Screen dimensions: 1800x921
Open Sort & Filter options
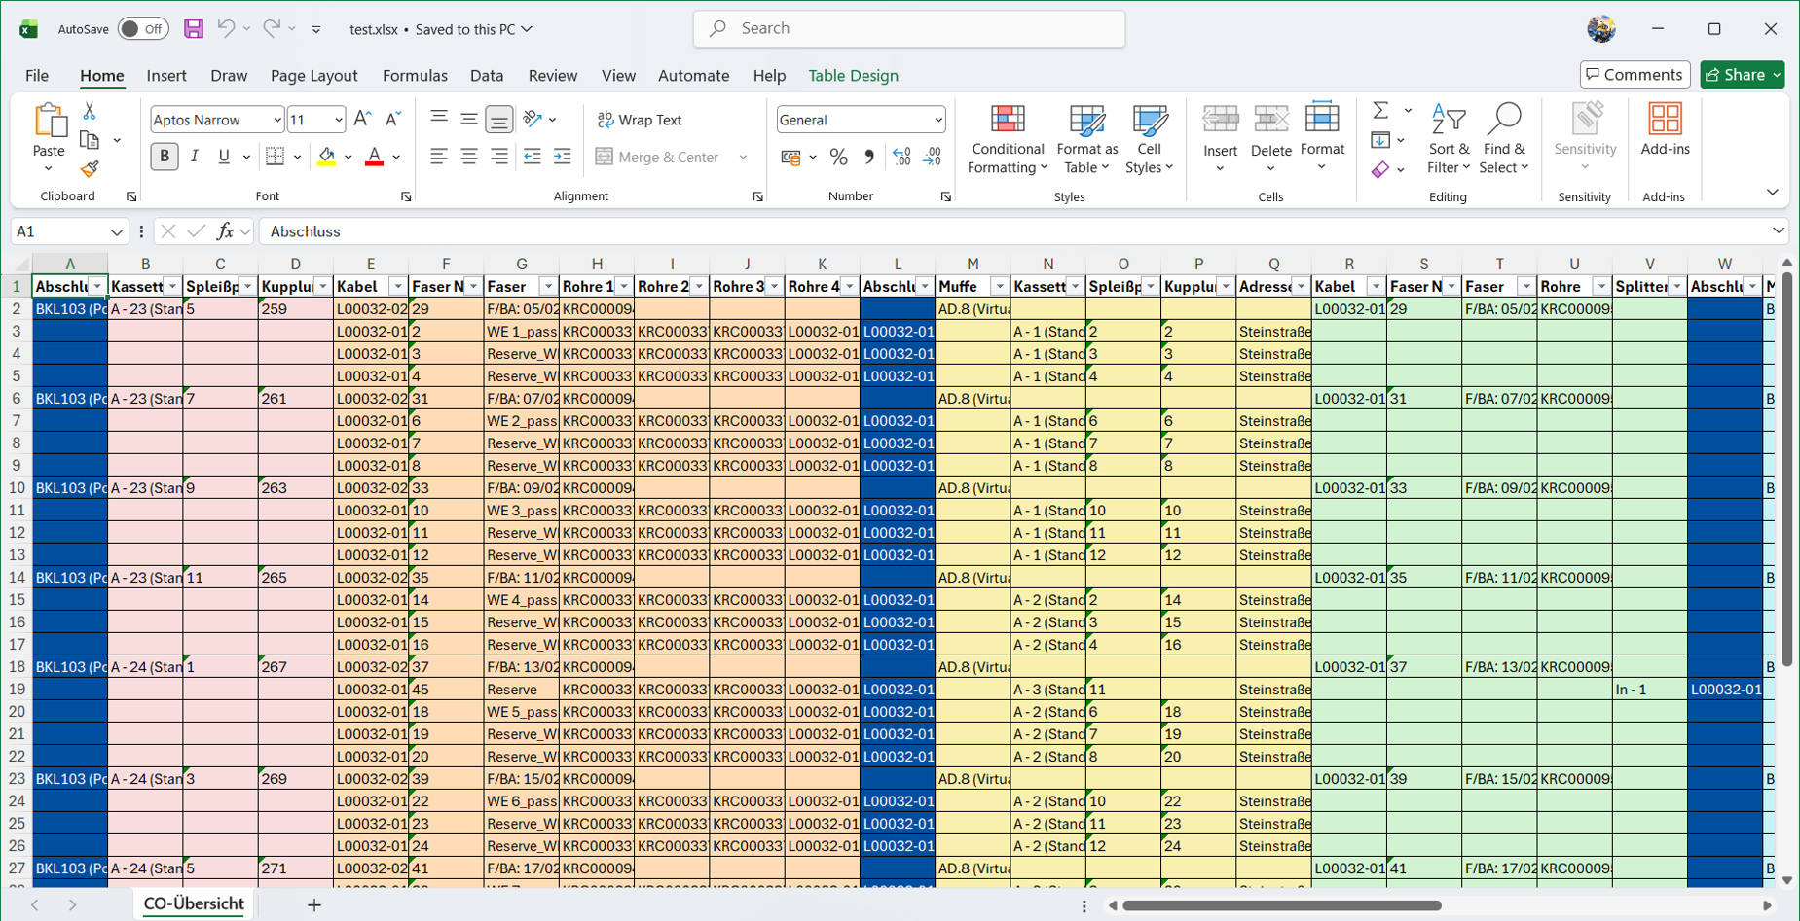point(1449,140)
